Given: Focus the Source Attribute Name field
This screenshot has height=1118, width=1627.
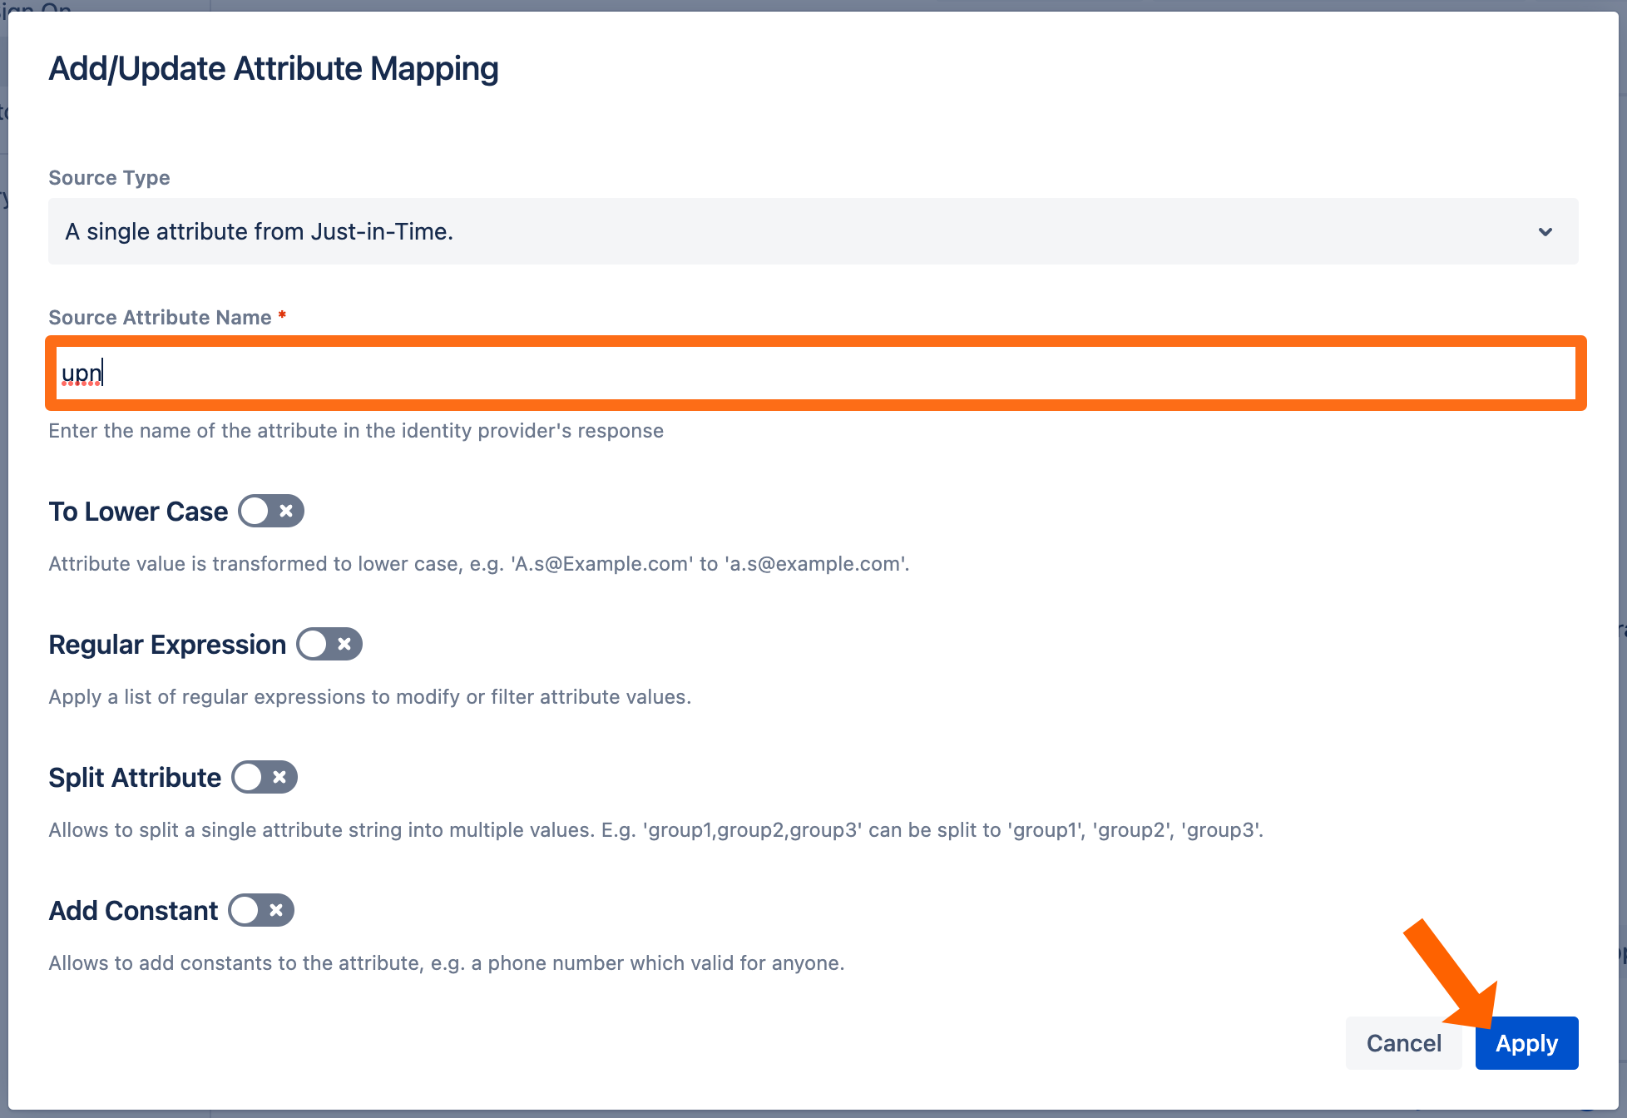Looking at the screenshot, I should 815,373.
